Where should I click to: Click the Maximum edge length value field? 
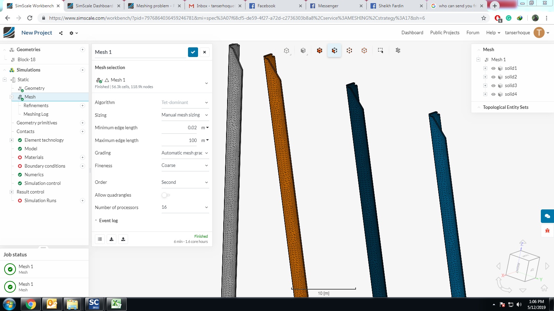[x=180, y=140]
